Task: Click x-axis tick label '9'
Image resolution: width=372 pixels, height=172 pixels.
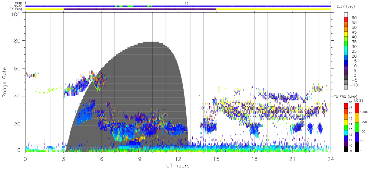Action: pos(140,159)
